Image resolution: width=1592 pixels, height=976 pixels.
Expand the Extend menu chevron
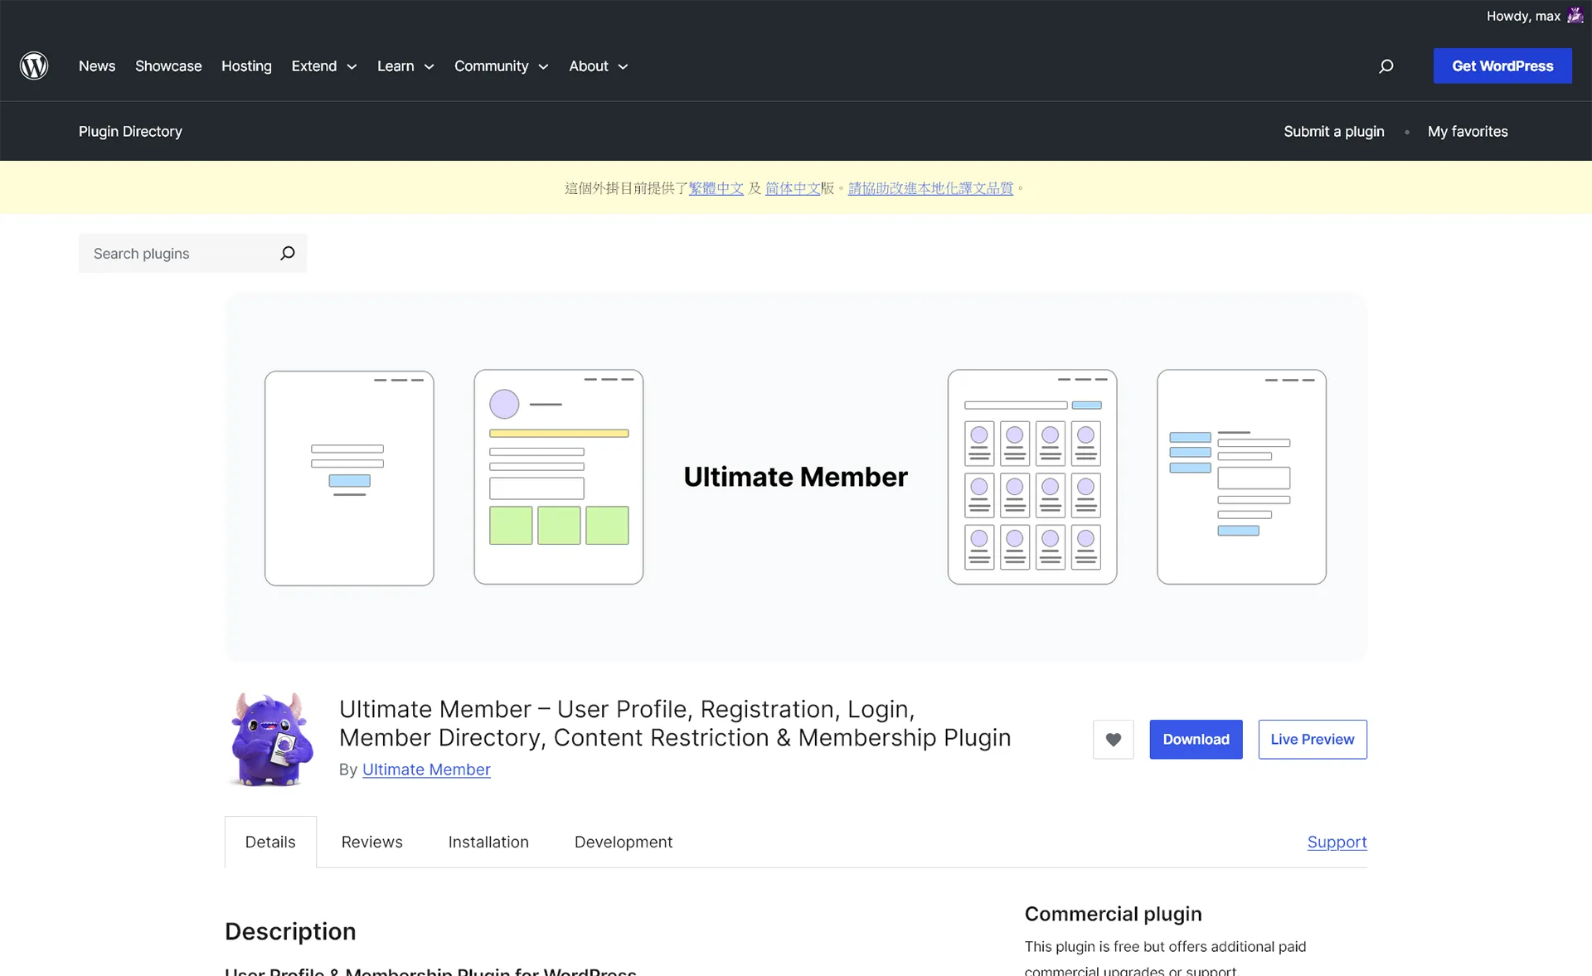(x=352, y=66)
